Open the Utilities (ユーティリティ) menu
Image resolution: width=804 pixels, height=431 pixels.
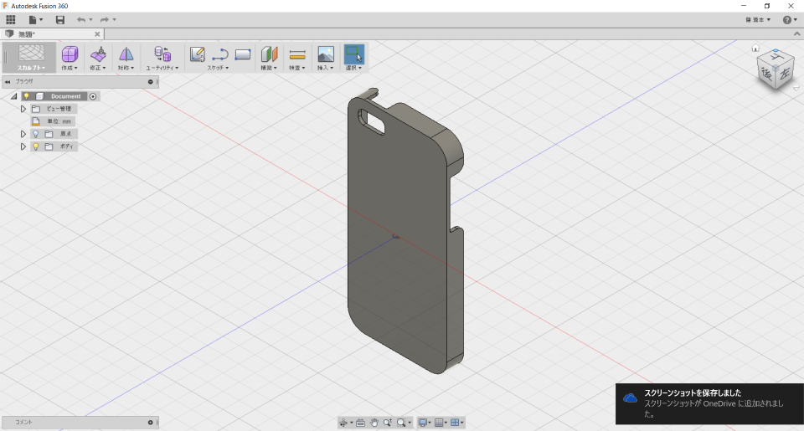point(162,58)
